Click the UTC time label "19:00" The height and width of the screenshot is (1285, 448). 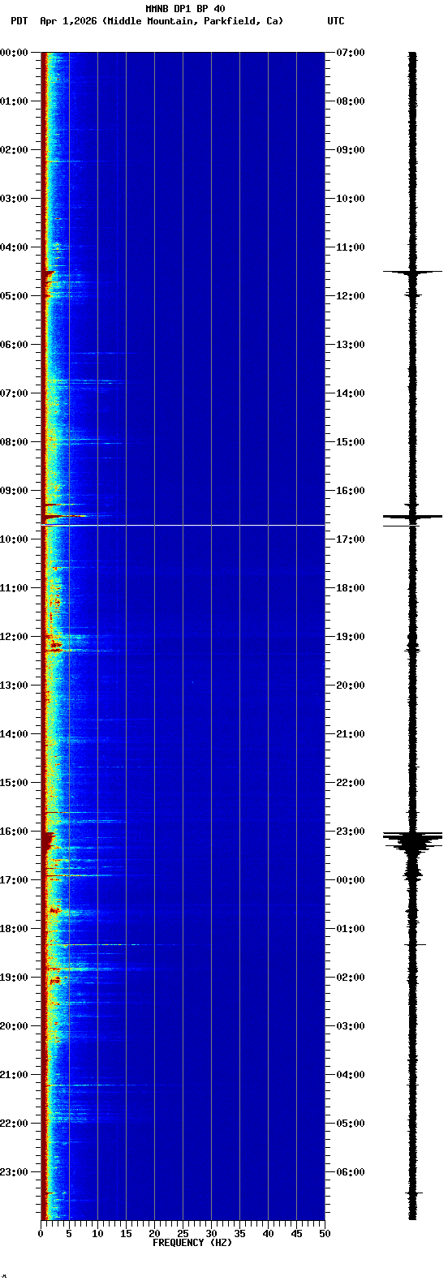(351, 637)
